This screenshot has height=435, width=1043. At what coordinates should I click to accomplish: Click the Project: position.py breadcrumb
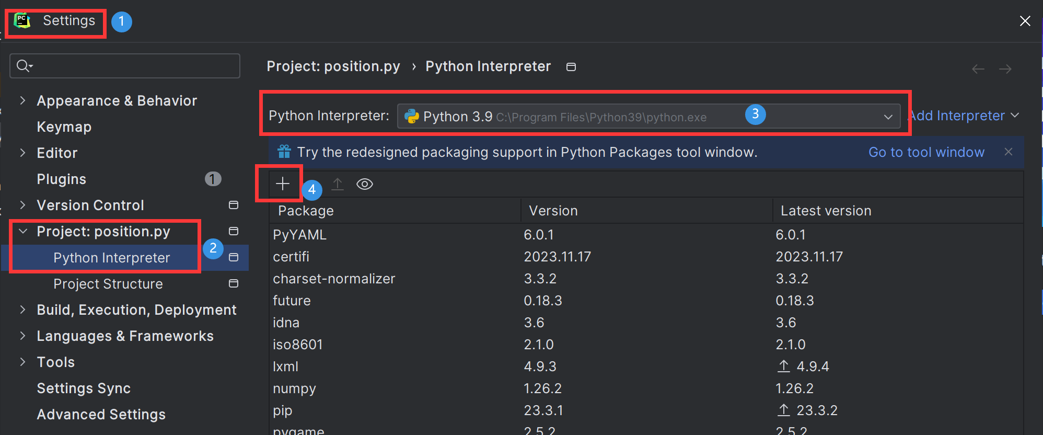pos(333,66)
